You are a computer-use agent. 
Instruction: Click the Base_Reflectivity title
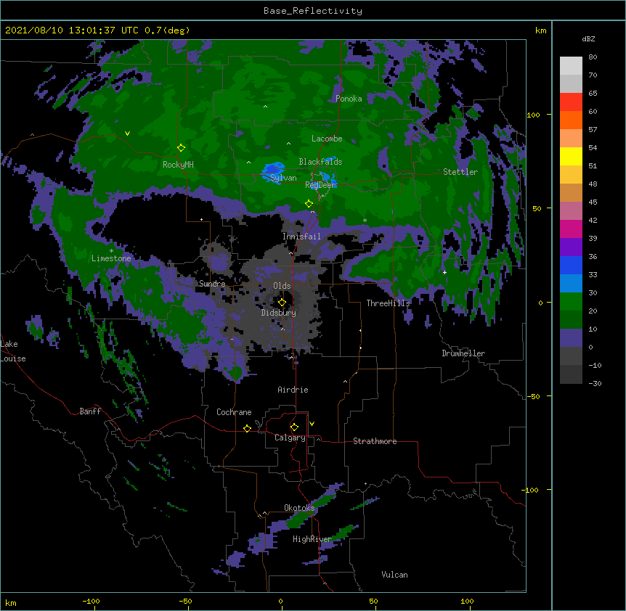tap(313, 11)
